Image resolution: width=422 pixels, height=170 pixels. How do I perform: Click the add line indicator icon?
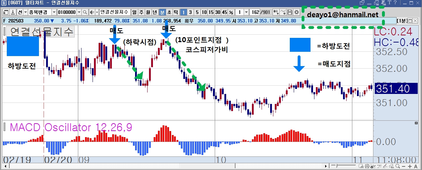(x=283, y=12)
